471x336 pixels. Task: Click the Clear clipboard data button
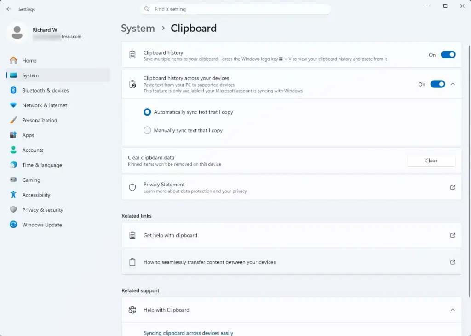tap(431, 161)
